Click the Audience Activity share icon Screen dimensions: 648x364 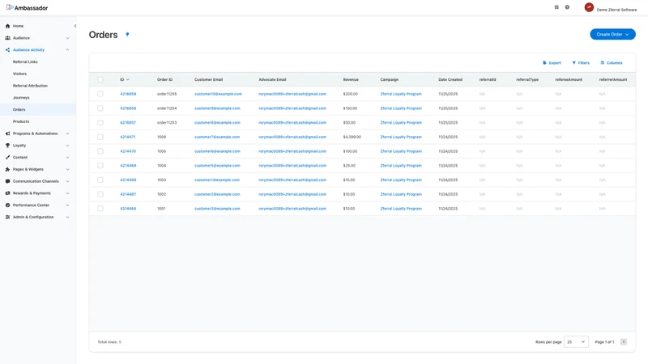click(7, 50)
